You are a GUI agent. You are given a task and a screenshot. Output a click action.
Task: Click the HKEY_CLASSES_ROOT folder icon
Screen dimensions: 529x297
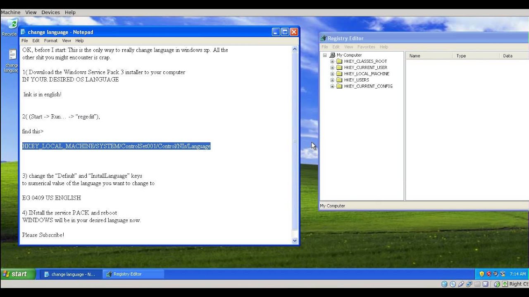[339, 61]
